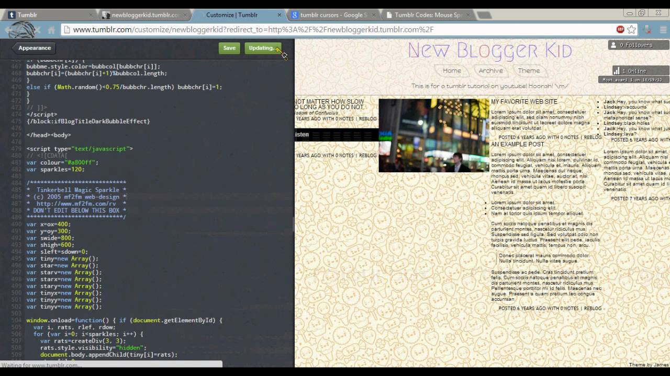Open a new browser tab
The height and width of the screenshot is (376, 670).
tap(484, 15)
